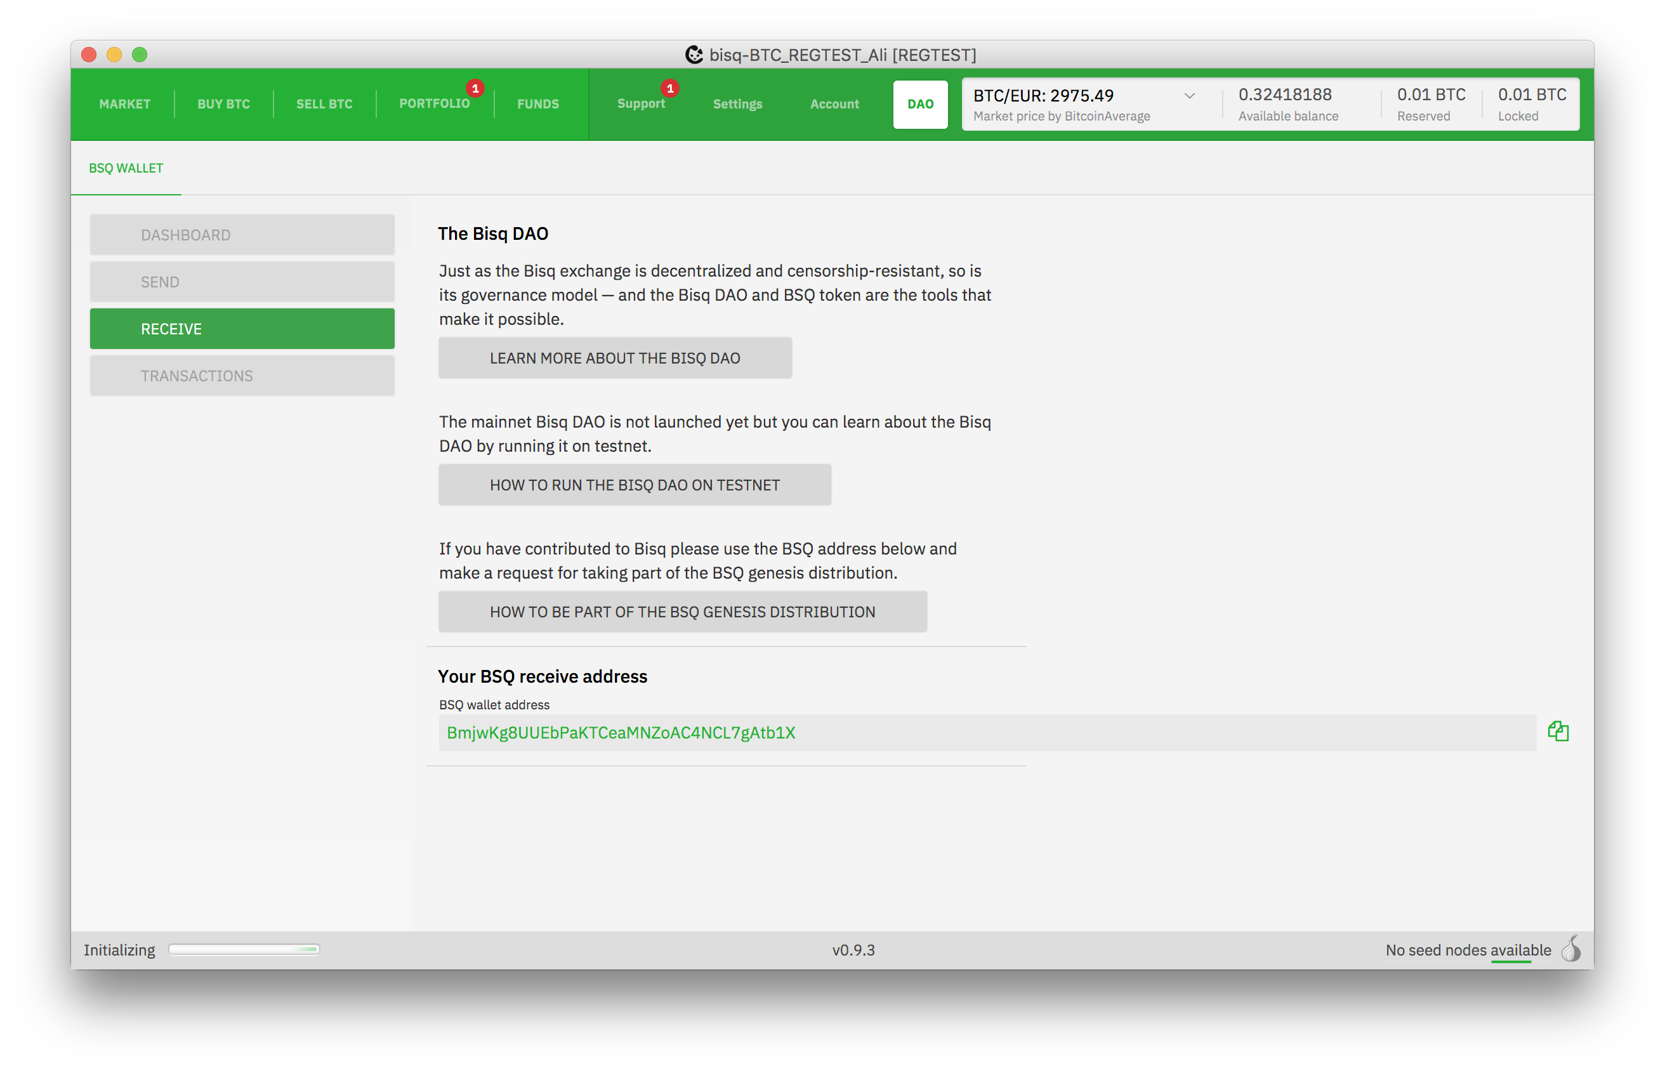Switch to Sell BTC tab
The image size is (1665, 1071).
click(x=324, y=103)
